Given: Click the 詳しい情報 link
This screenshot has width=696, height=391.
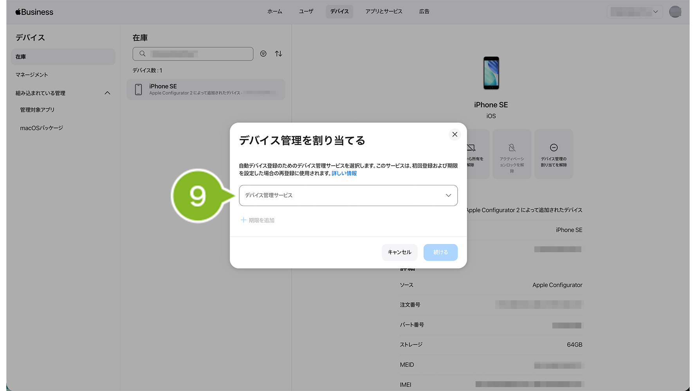Looking at the screenshot, I should tap(344, 173).
